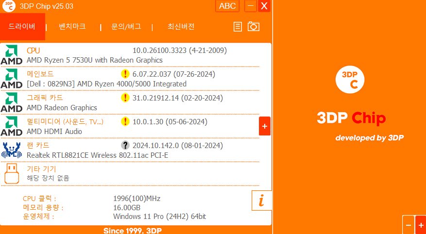
Task: Click the '메모리 용량 :' label
Action: tap(43, 208)
